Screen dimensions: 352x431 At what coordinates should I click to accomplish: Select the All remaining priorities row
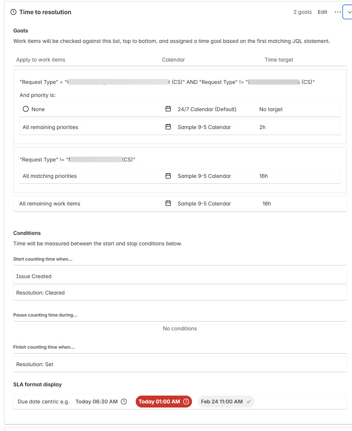click(x=180, y=127)
